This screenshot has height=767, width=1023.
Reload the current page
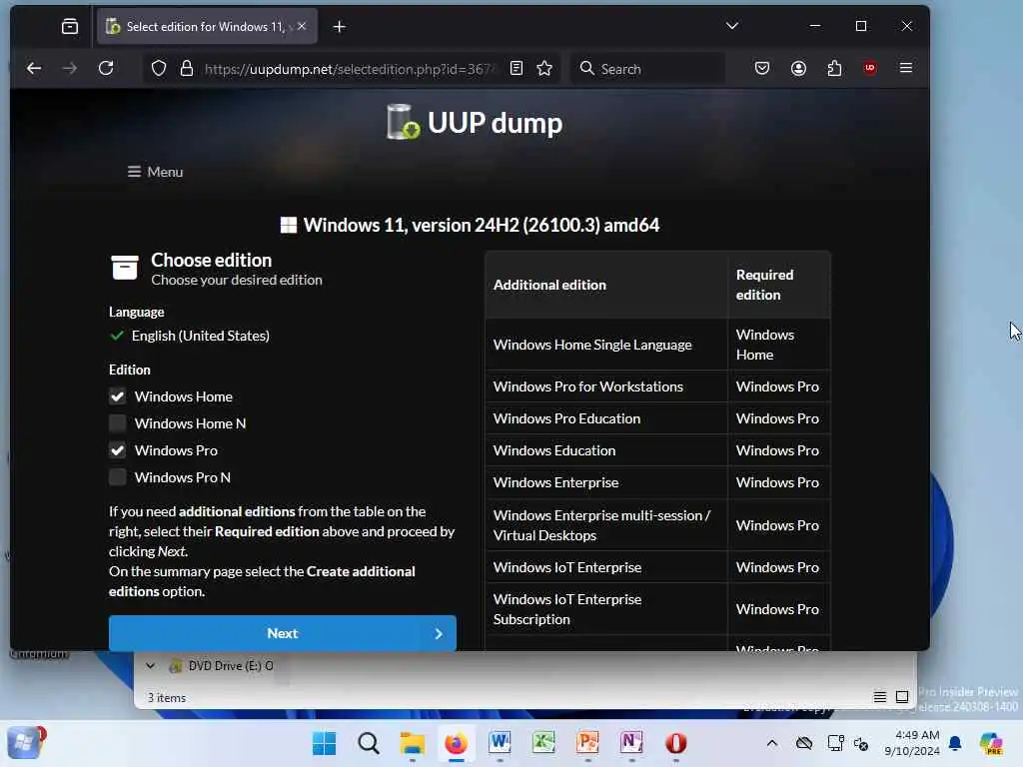106,68
